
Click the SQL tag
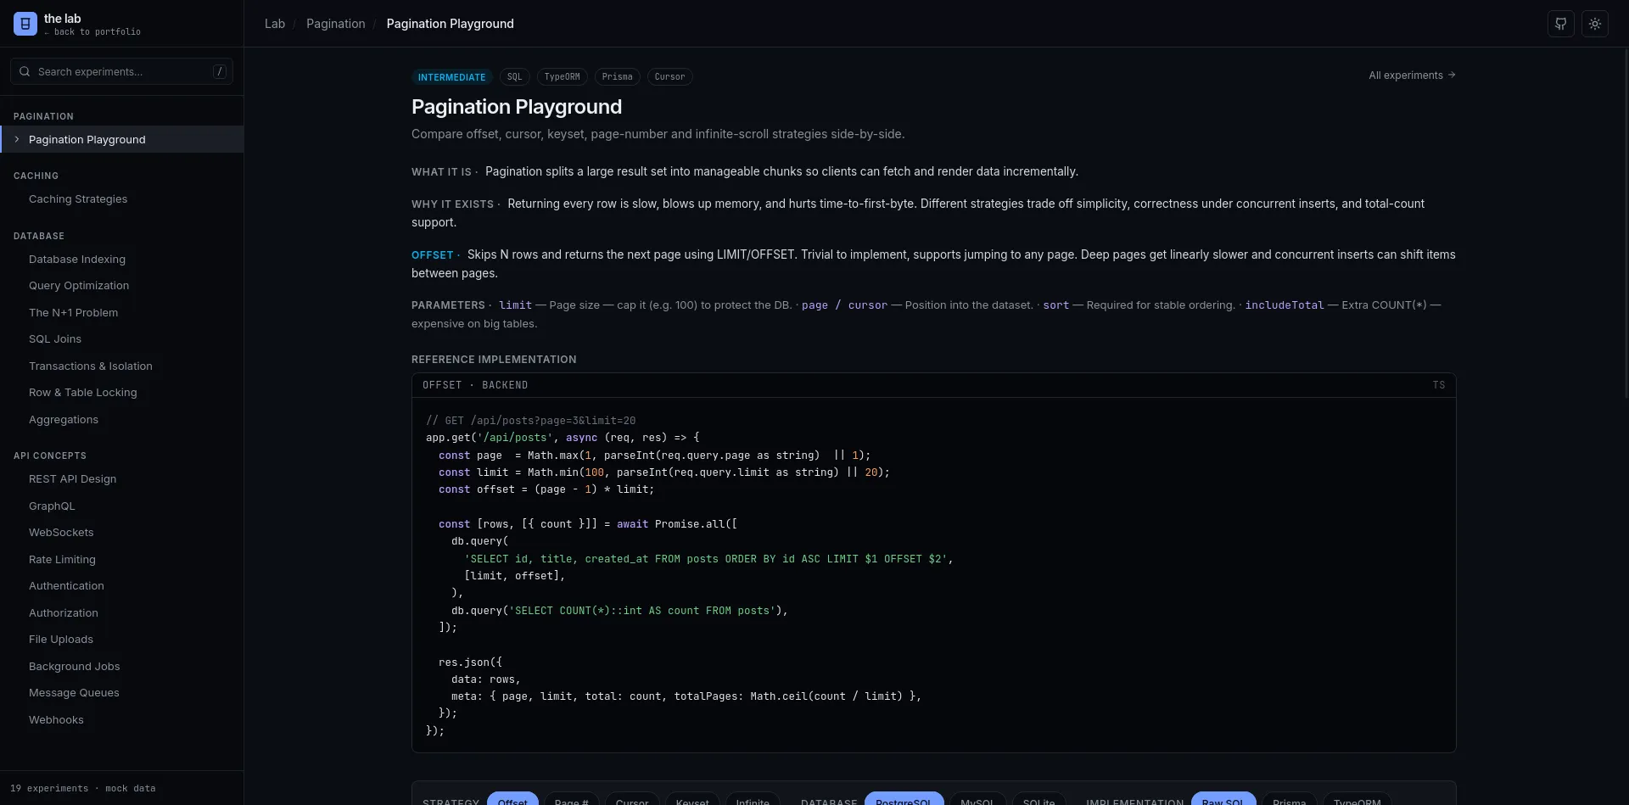pyautogui.click(x=515, y=77)
